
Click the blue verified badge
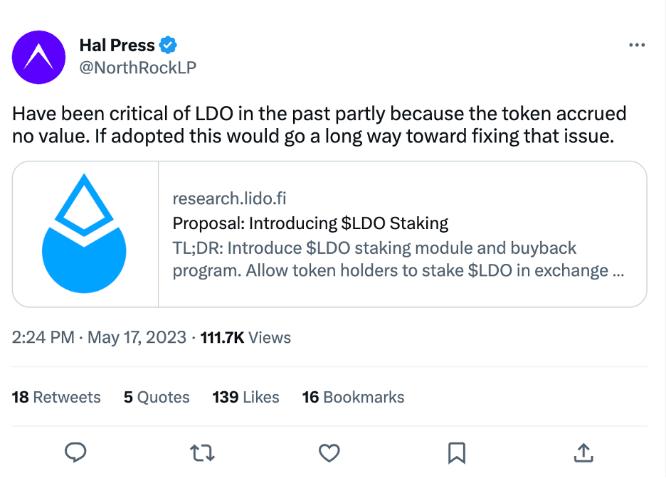[168, 46]
